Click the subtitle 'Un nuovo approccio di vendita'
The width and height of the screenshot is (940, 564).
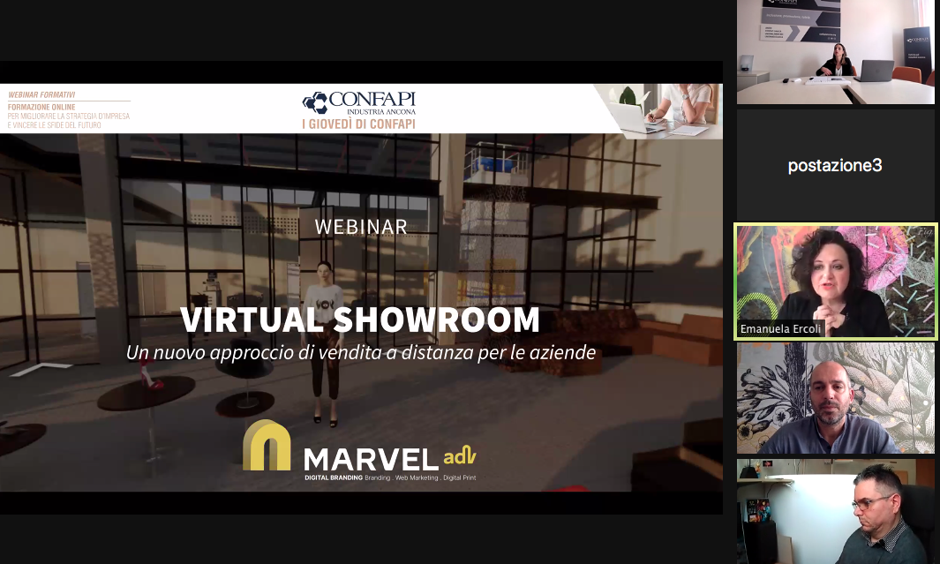(360, 352)
